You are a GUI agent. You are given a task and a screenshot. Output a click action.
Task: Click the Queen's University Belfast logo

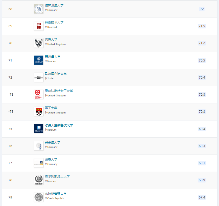(x=39, y=94)
